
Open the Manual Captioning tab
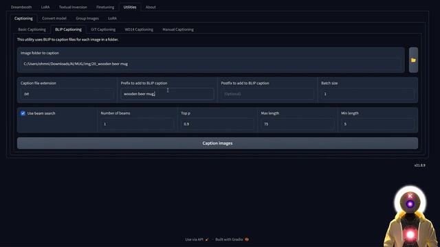[x=178, y=30]
